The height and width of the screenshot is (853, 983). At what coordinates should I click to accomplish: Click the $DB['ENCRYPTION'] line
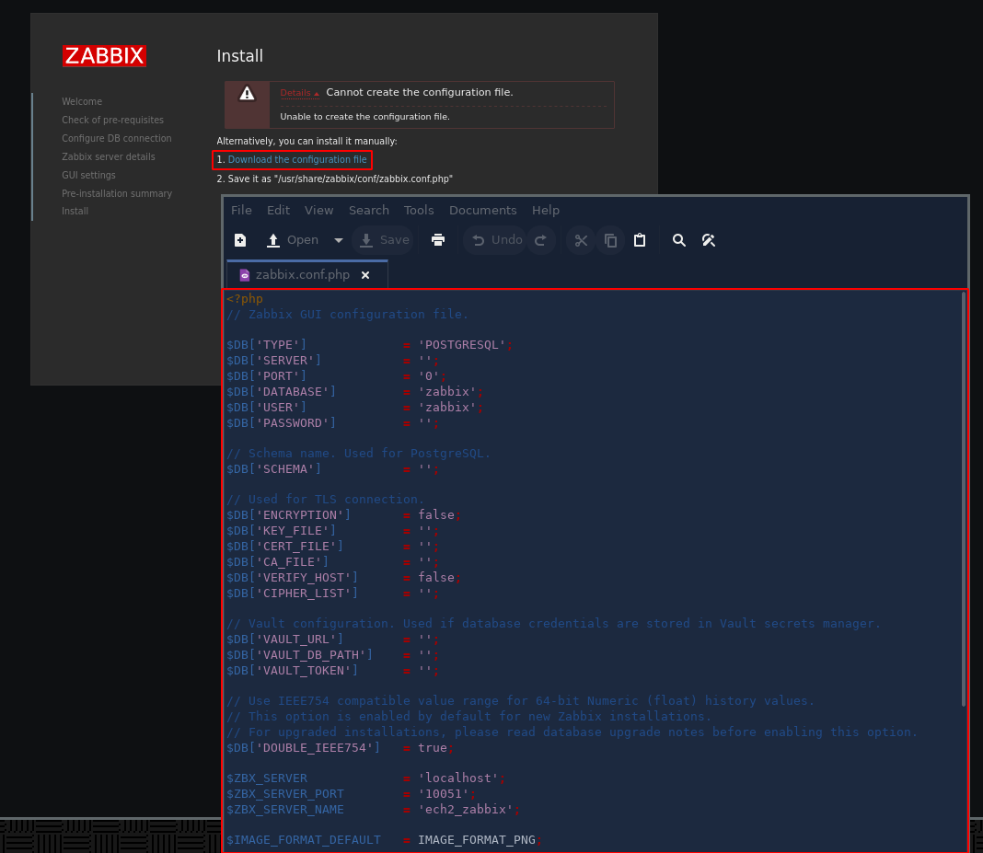344,514
